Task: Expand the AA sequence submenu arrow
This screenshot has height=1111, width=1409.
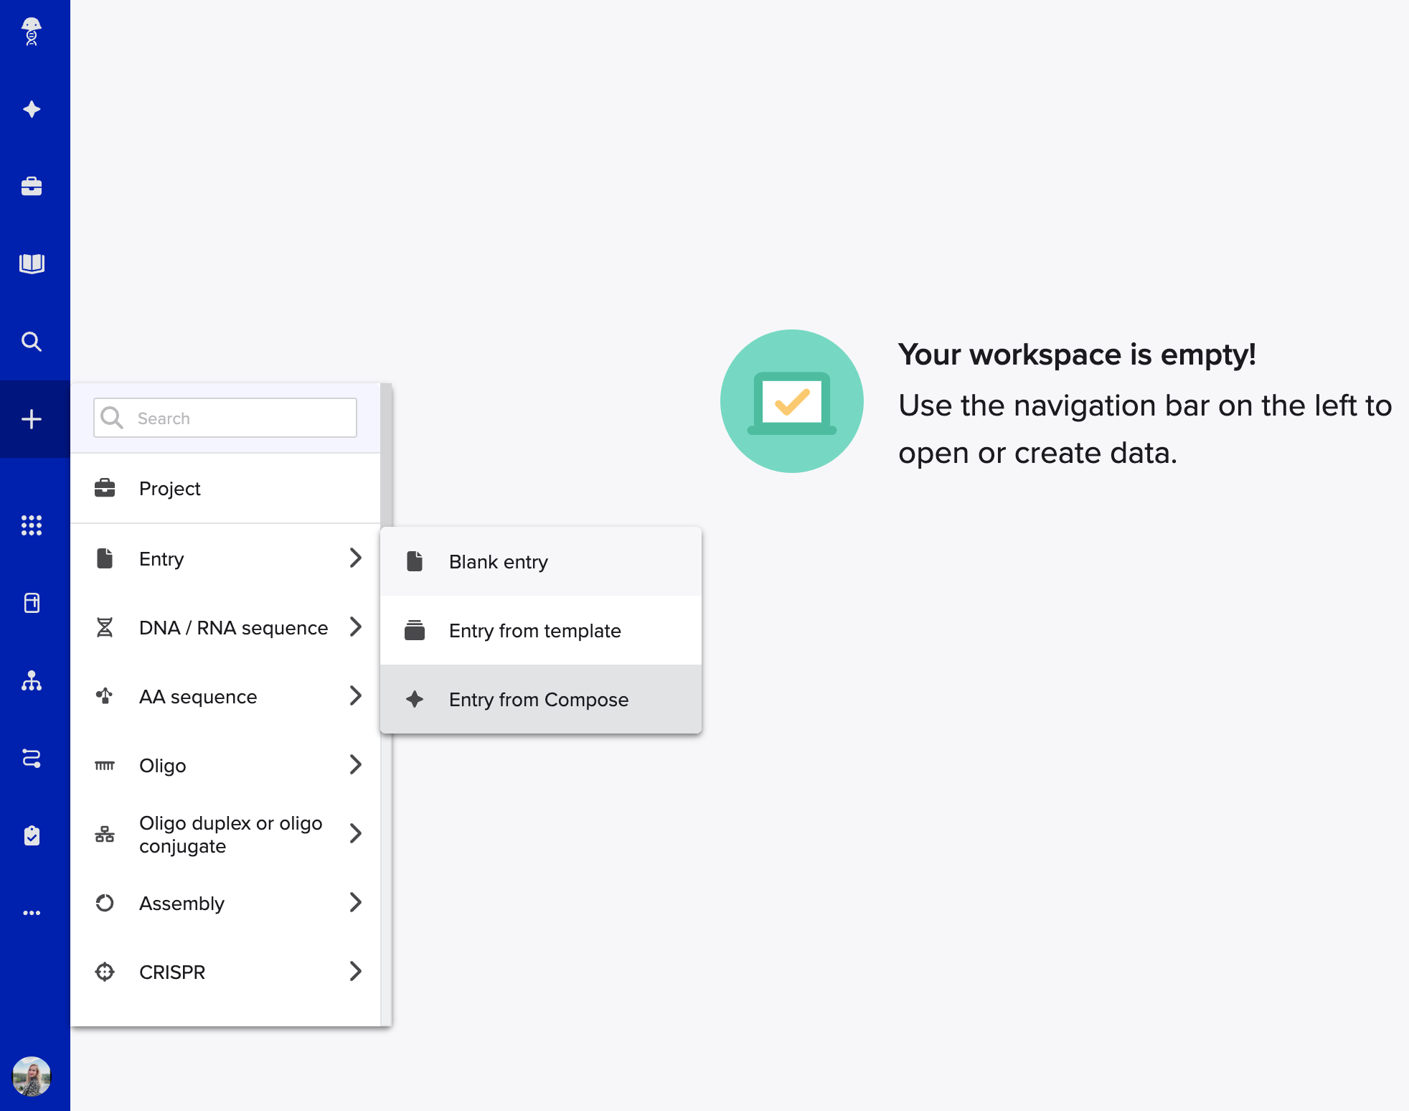Action: 355,696
